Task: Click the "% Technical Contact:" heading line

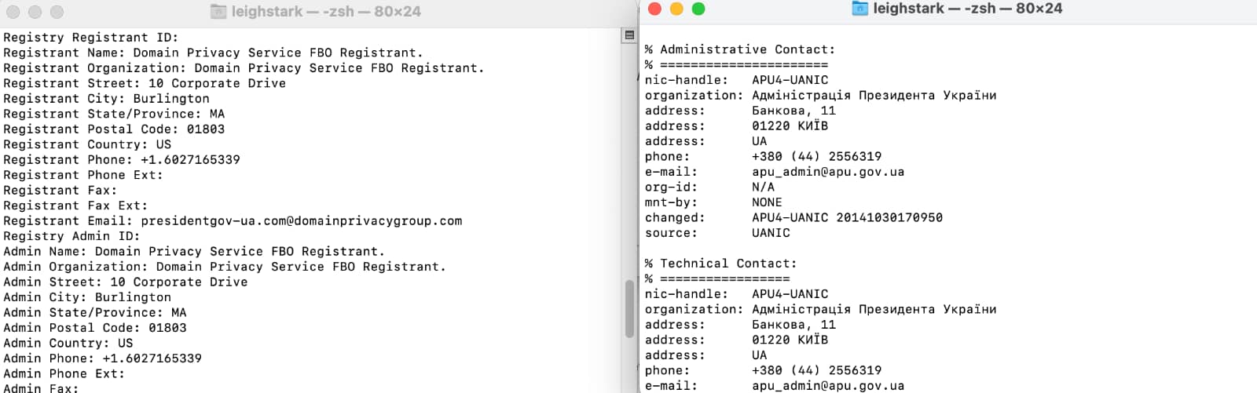Action: coord(720,264)
